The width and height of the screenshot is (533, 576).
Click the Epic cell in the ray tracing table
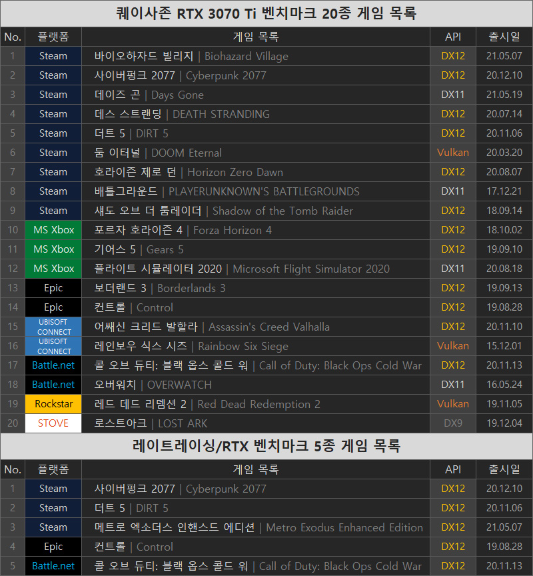coord(53,547)
